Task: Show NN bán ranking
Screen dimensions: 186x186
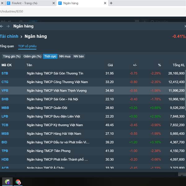Action: click(x=79, y=56)
